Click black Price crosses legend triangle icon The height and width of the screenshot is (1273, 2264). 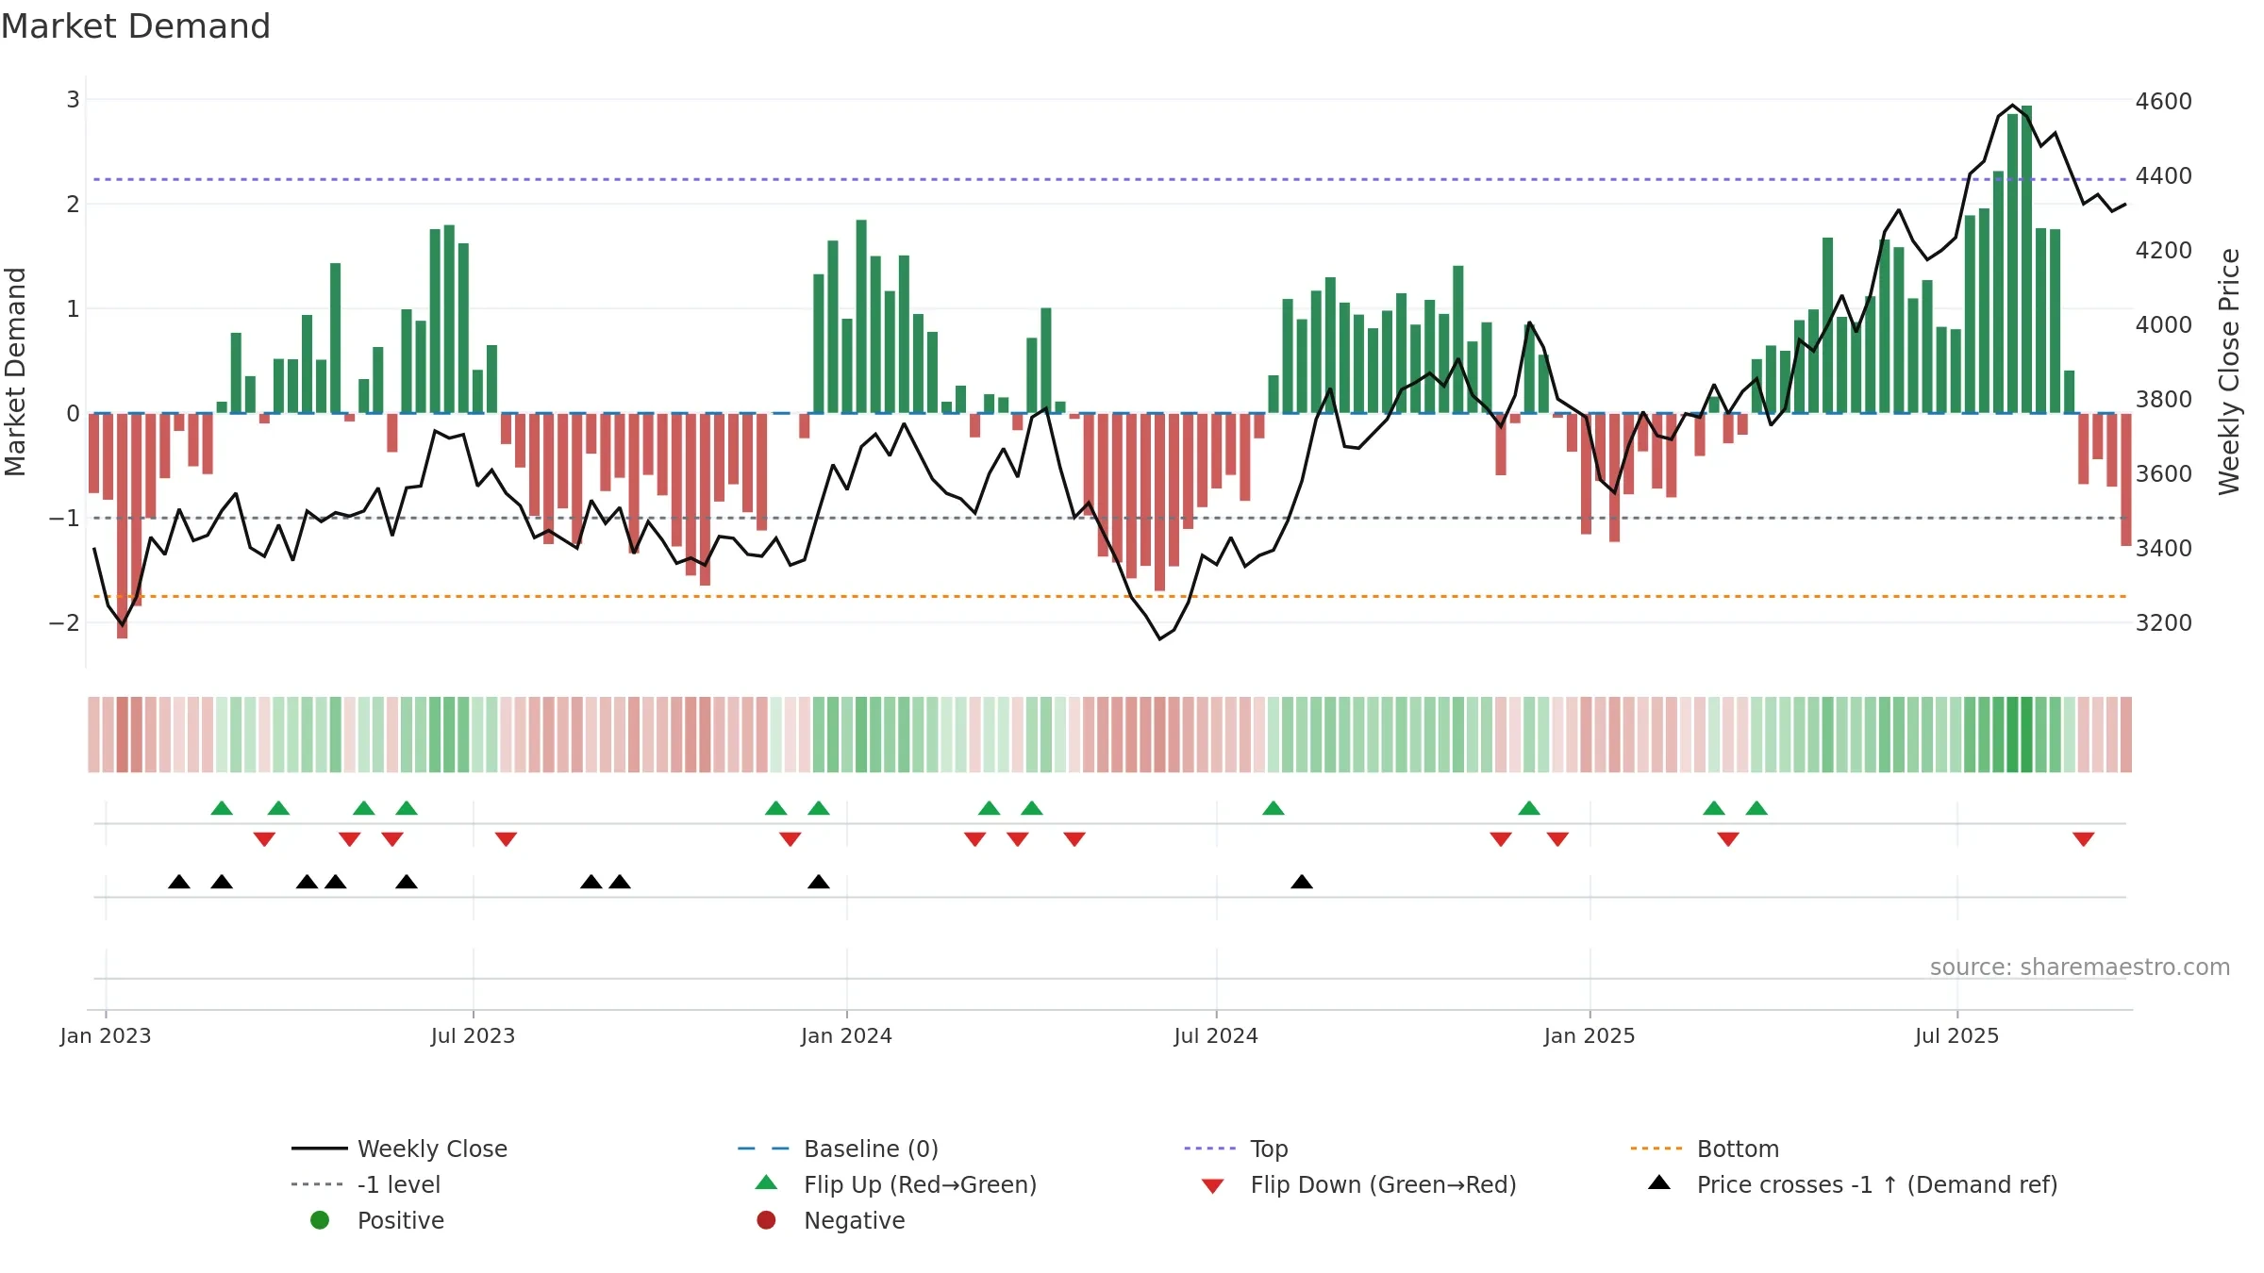coord(1659,1182)
